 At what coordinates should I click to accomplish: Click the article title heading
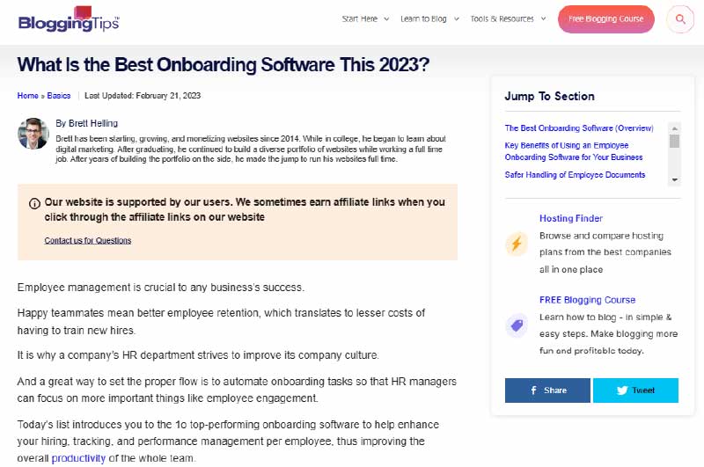(224, 64)
